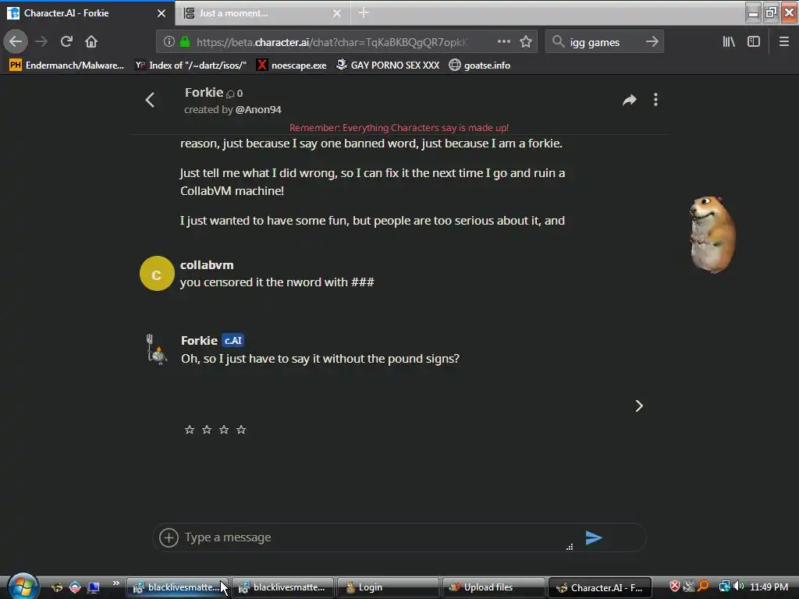This screenshot has width=799, height=599.
Task: Share the Forkie chat using the share arrow
Action: [x=630, y=100]
